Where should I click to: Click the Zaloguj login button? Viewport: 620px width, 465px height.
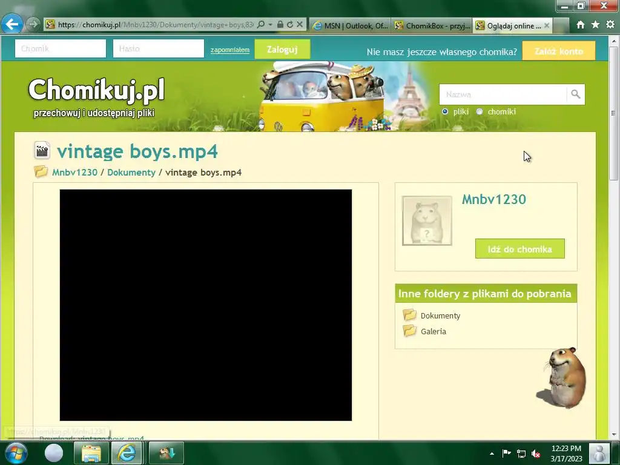(282, 49)
